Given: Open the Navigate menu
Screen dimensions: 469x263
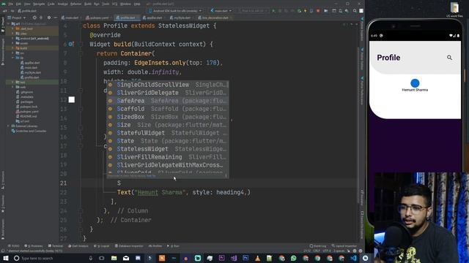Looking at the screenshot, I should point(39,4).
